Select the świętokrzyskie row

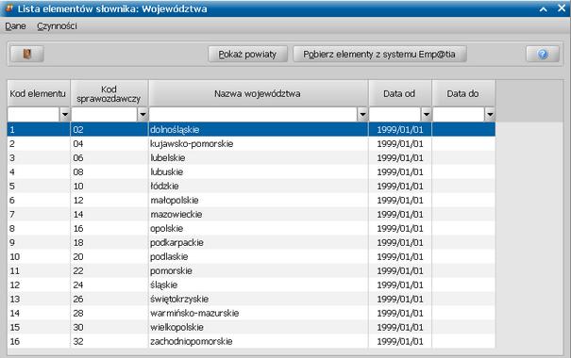click(251, 299)
